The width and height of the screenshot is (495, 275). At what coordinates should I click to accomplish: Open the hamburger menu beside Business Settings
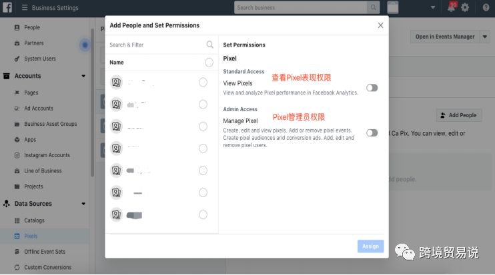coord(25,8)
